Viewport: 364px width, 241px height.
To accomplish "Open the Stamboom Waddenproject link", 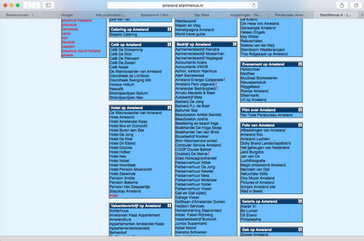I will click(263, 50).
